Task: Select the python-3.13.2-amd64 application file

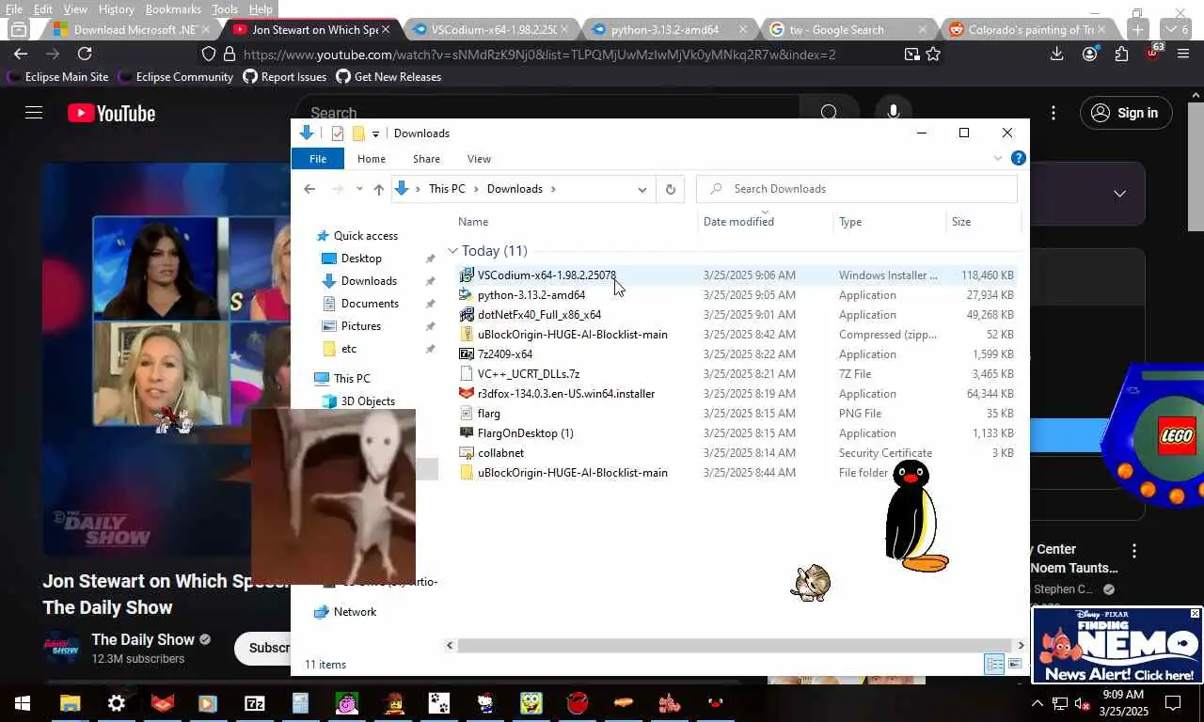Action: [531, 295]
